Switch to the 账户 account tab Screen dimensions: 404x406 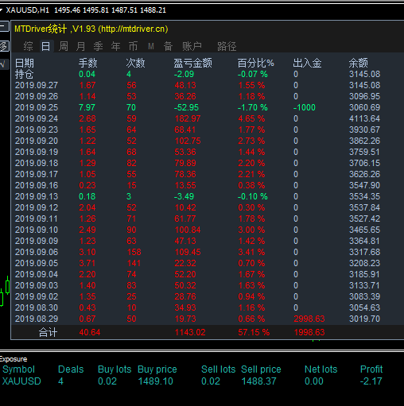point(192,46)
